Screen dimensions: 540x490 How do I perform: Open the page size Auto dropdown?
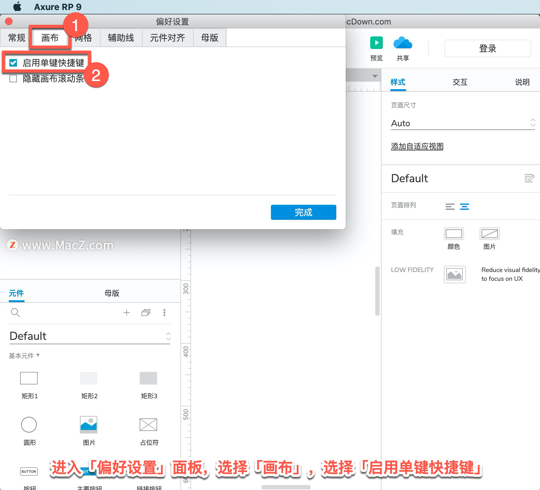463,123
